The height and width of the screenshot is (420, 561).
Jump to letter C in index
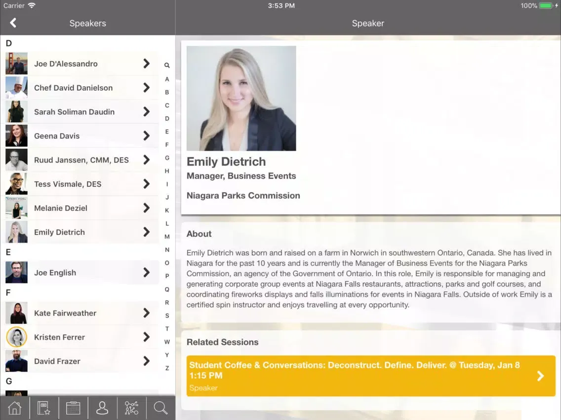(167, 105)
